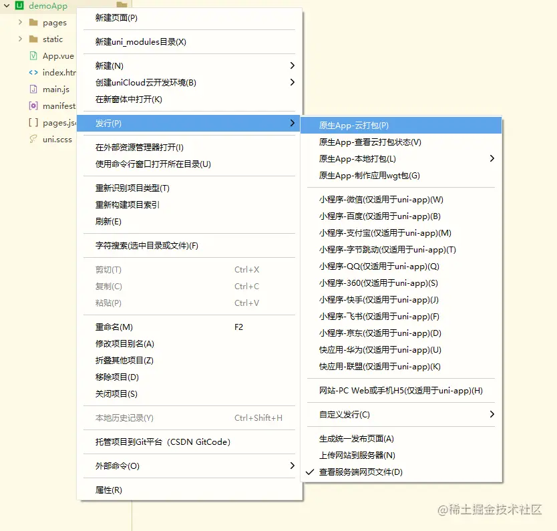Screen dimensions: 557x531
Task: Click 字符搜索(选中目录或文件)(F)
Action: [x=189, y=246]
